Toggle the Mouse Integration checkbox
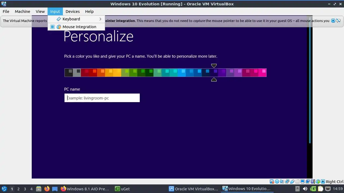Screen dimensions: 344x193 point(52,27)
